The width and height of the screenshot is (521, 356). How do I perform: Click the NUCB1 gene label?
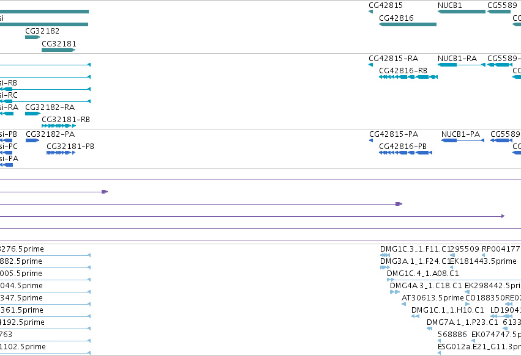coord(449,5)
